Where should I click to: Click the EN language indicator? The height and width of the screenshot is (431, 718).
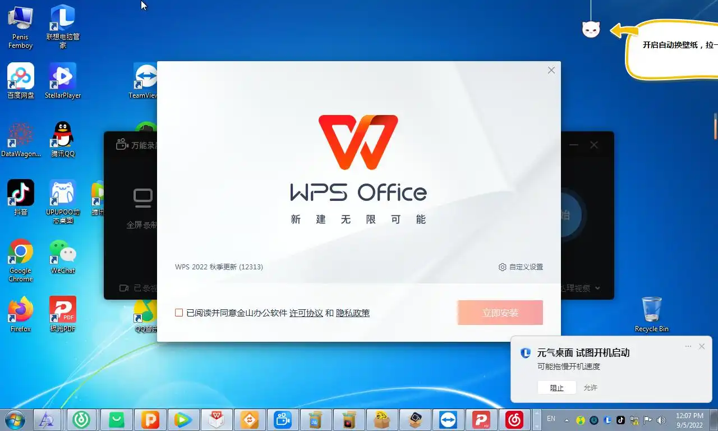(551, 419)
